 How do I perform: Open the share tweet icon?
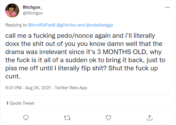tap(149, 117)
